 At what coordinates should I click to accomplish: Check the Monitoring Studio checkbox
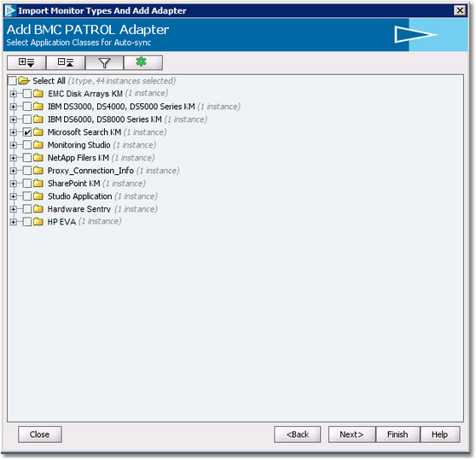tap(27, 145)
